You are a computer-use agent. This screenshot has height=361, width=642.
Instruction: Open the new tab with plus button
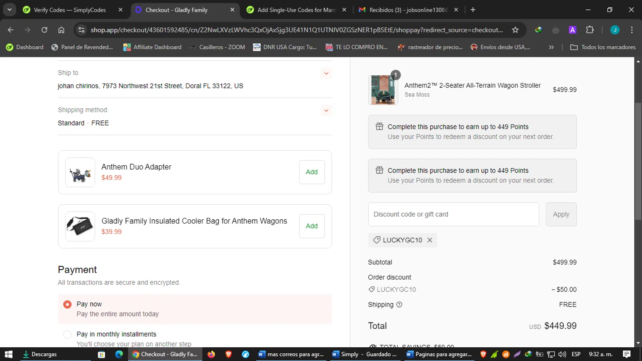[x=473, y=10]
